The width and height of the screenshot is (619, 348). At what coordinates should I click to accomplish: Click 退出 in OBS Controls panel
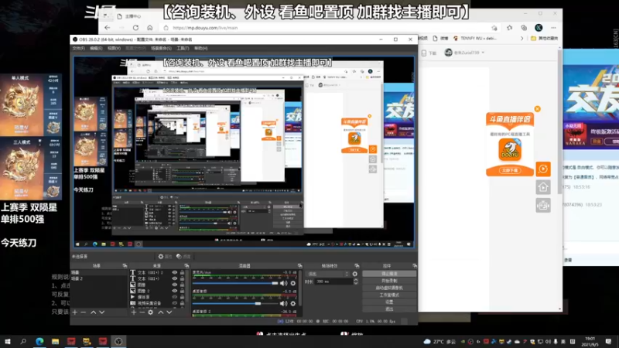click(x=389, y=309)
